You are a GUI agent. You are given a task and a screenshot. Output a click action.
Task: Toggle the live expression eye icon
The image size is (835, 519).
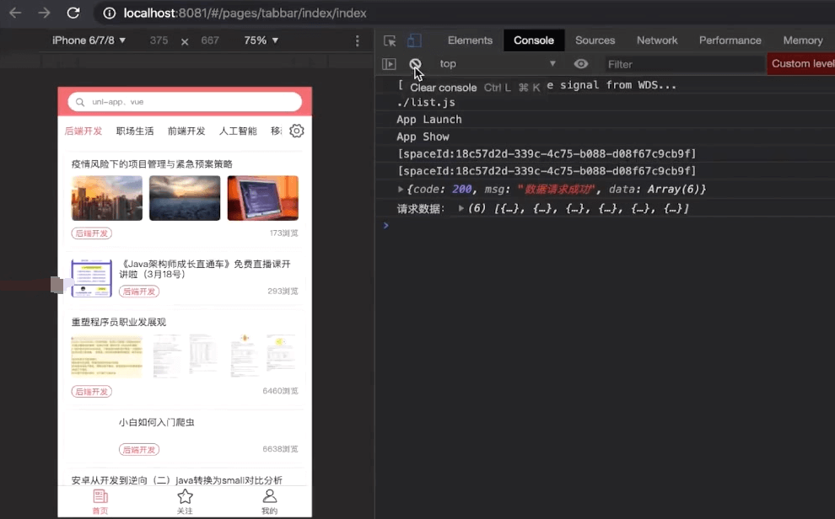coord(581,64)
